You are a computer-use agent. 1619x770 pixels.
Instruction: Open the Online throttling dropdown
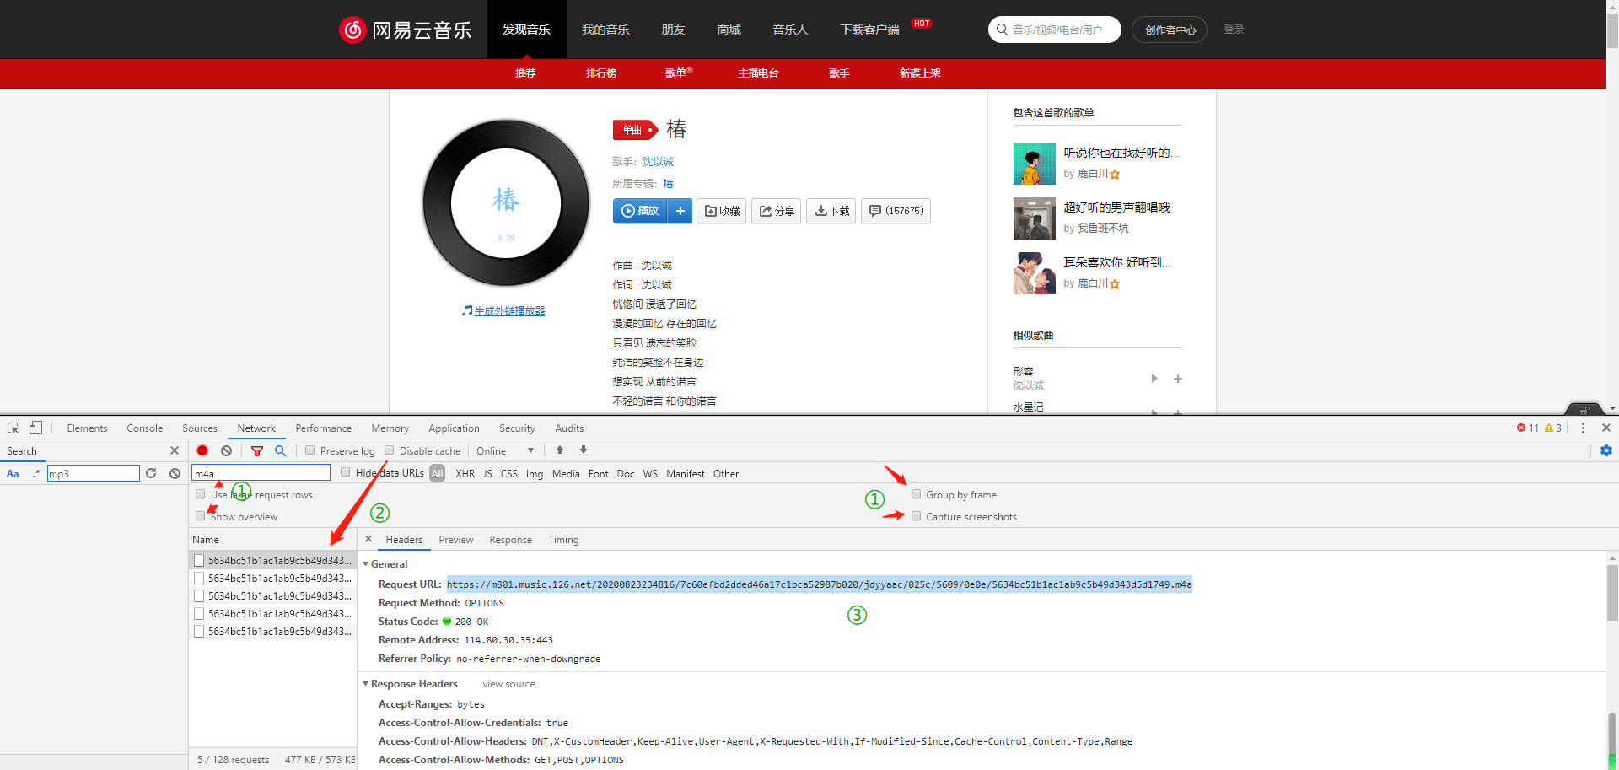[505, 450]
